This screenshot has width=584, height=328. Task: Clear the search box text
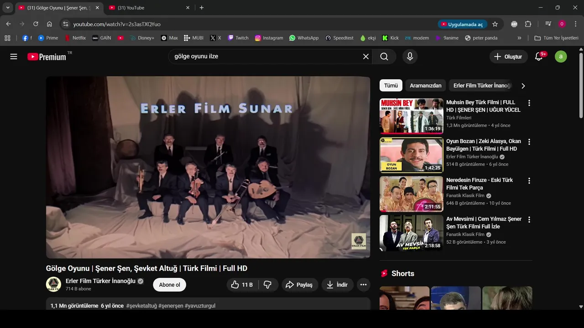point(366,56)
